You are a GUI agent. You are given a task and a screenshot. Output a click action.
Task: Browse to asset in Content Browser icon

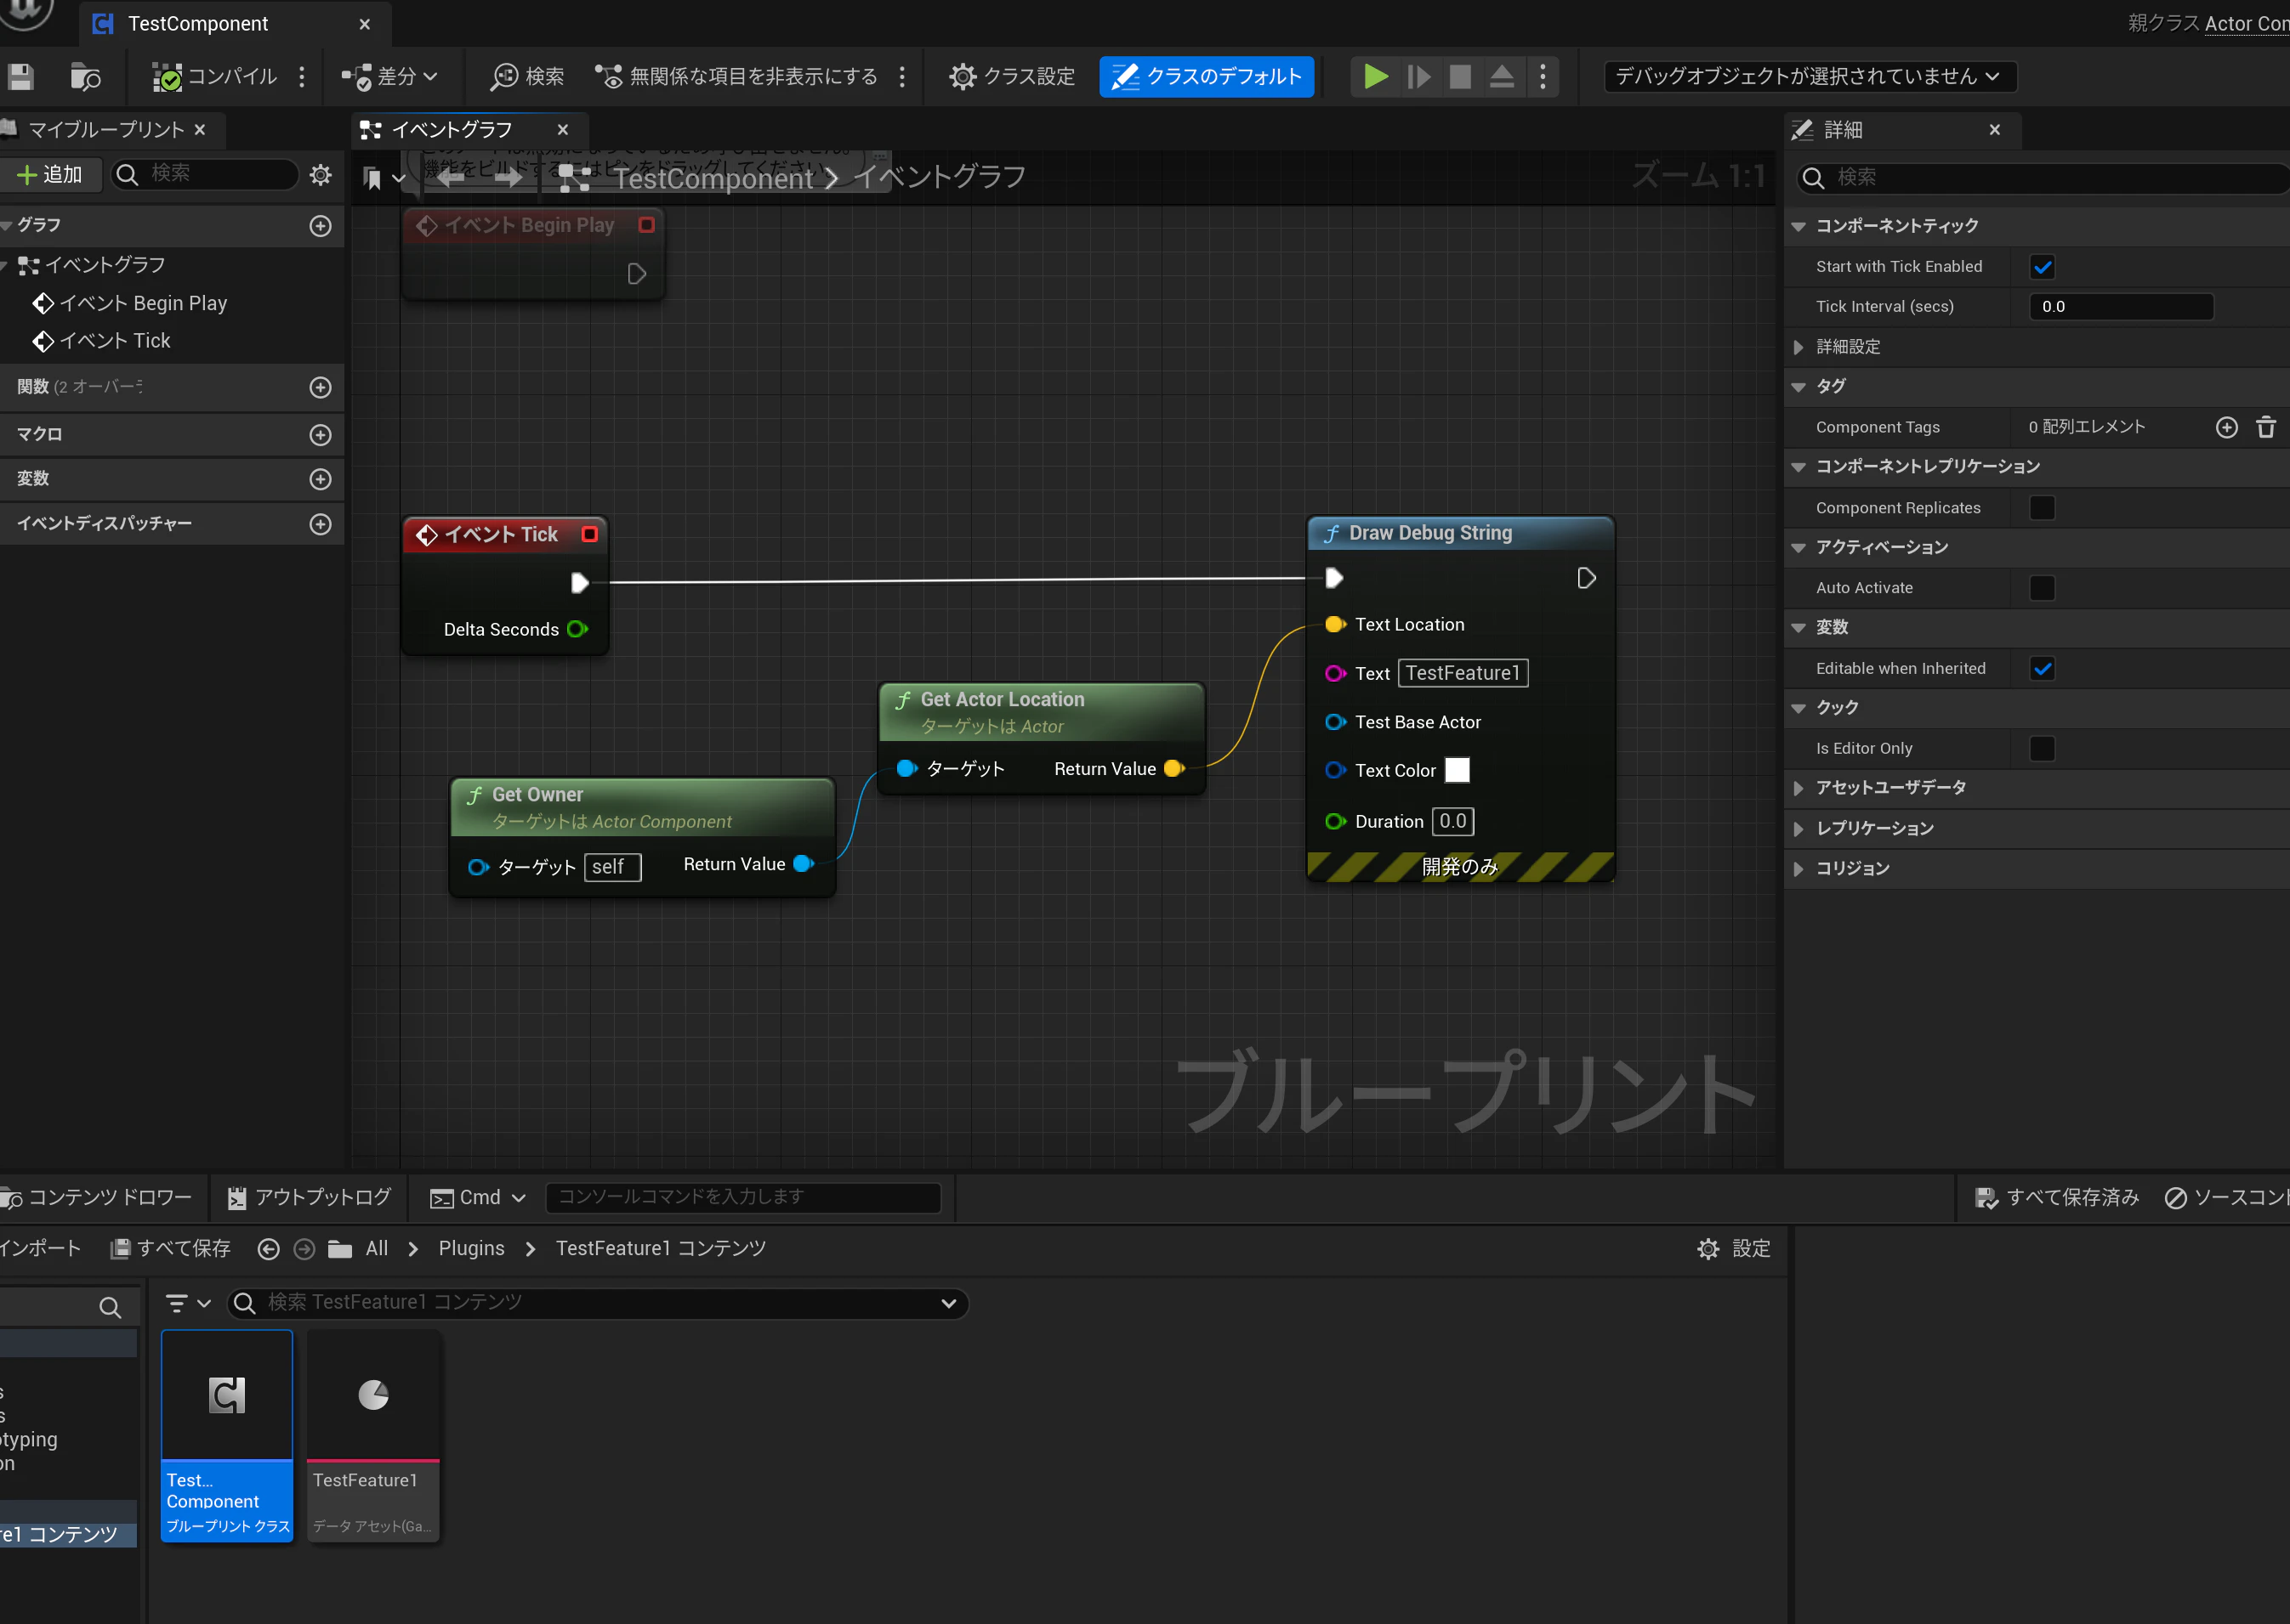pyautogui.click(x=86, y=76)
